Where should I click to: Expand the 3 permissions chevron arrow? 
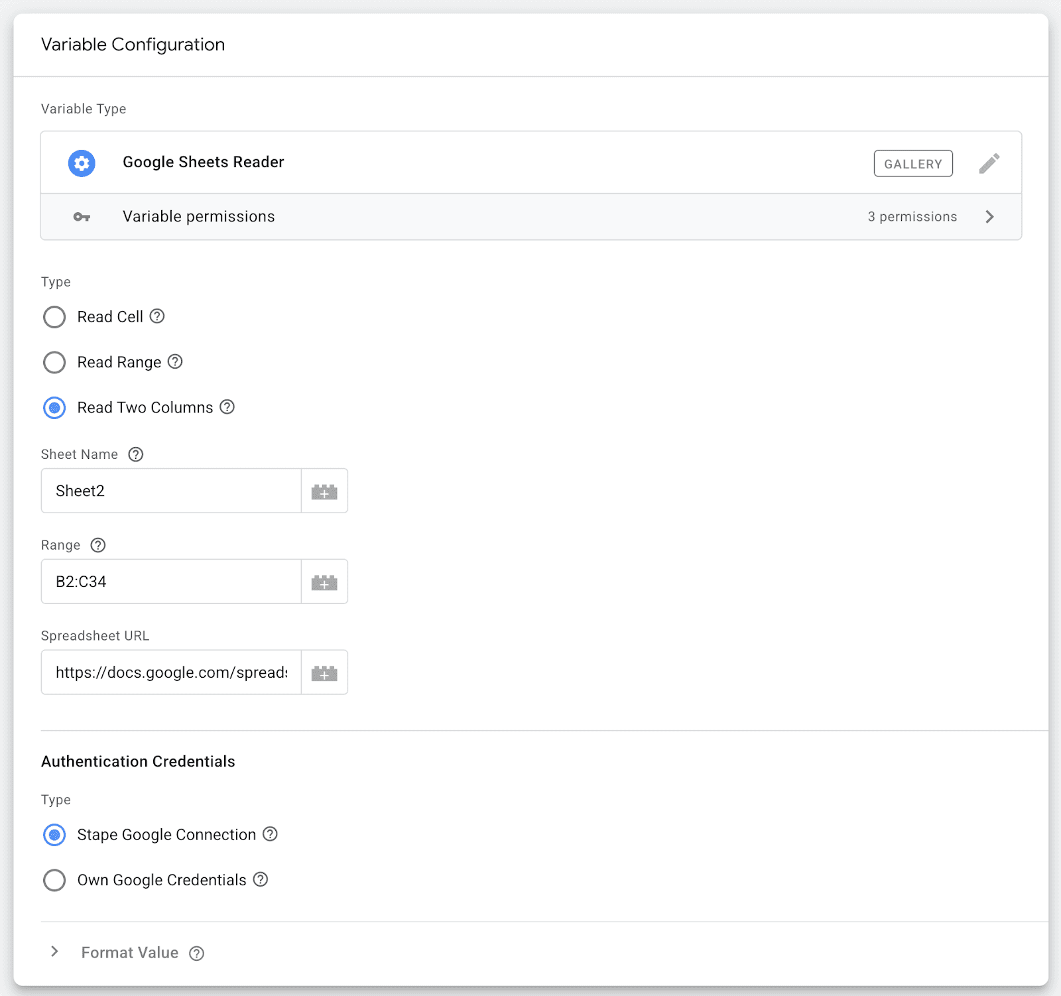[x=989, y=217]
